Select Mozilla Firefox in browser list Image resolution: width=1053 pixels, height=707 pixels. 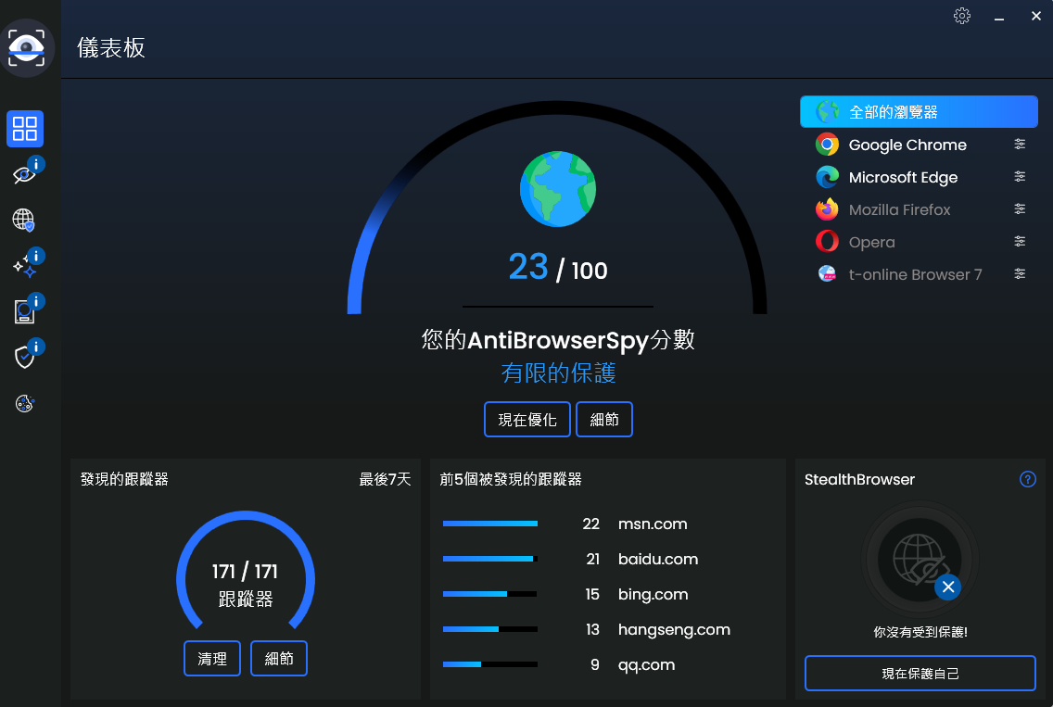(x=919, y=209)
